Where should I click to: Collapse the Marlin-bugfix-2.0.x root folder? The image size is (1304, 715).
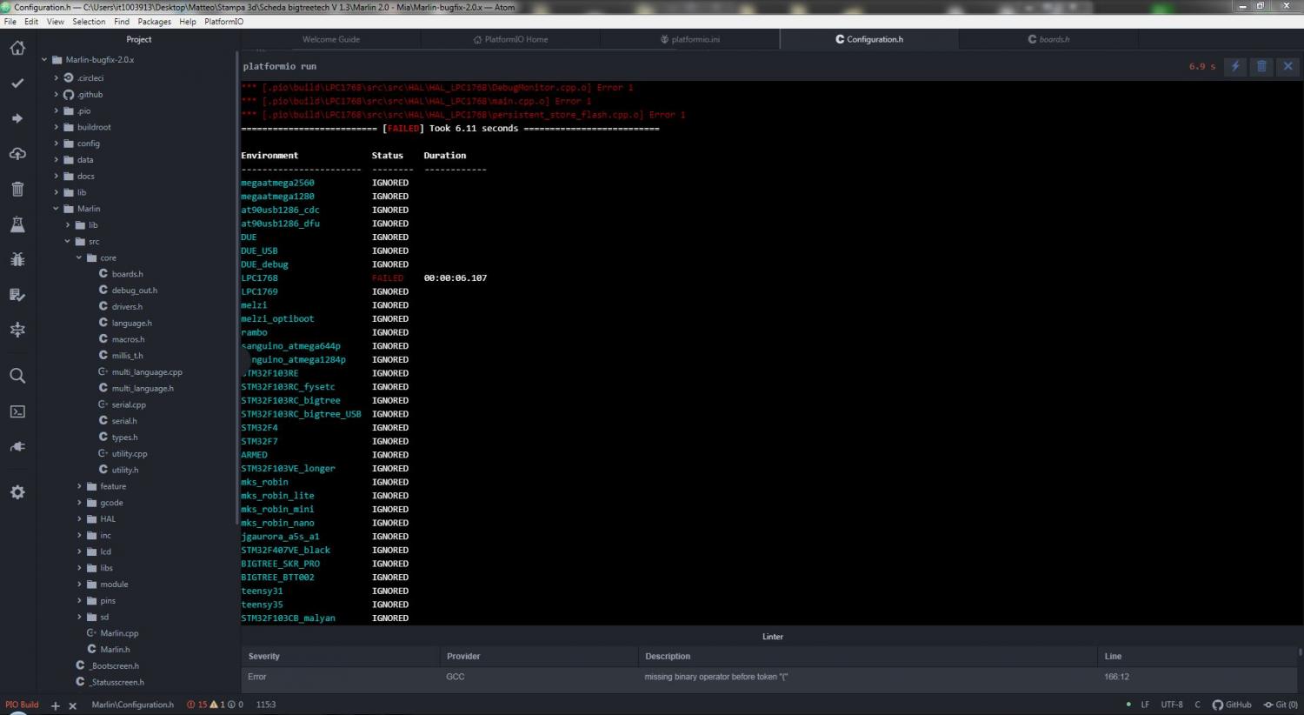coord(99,60)
